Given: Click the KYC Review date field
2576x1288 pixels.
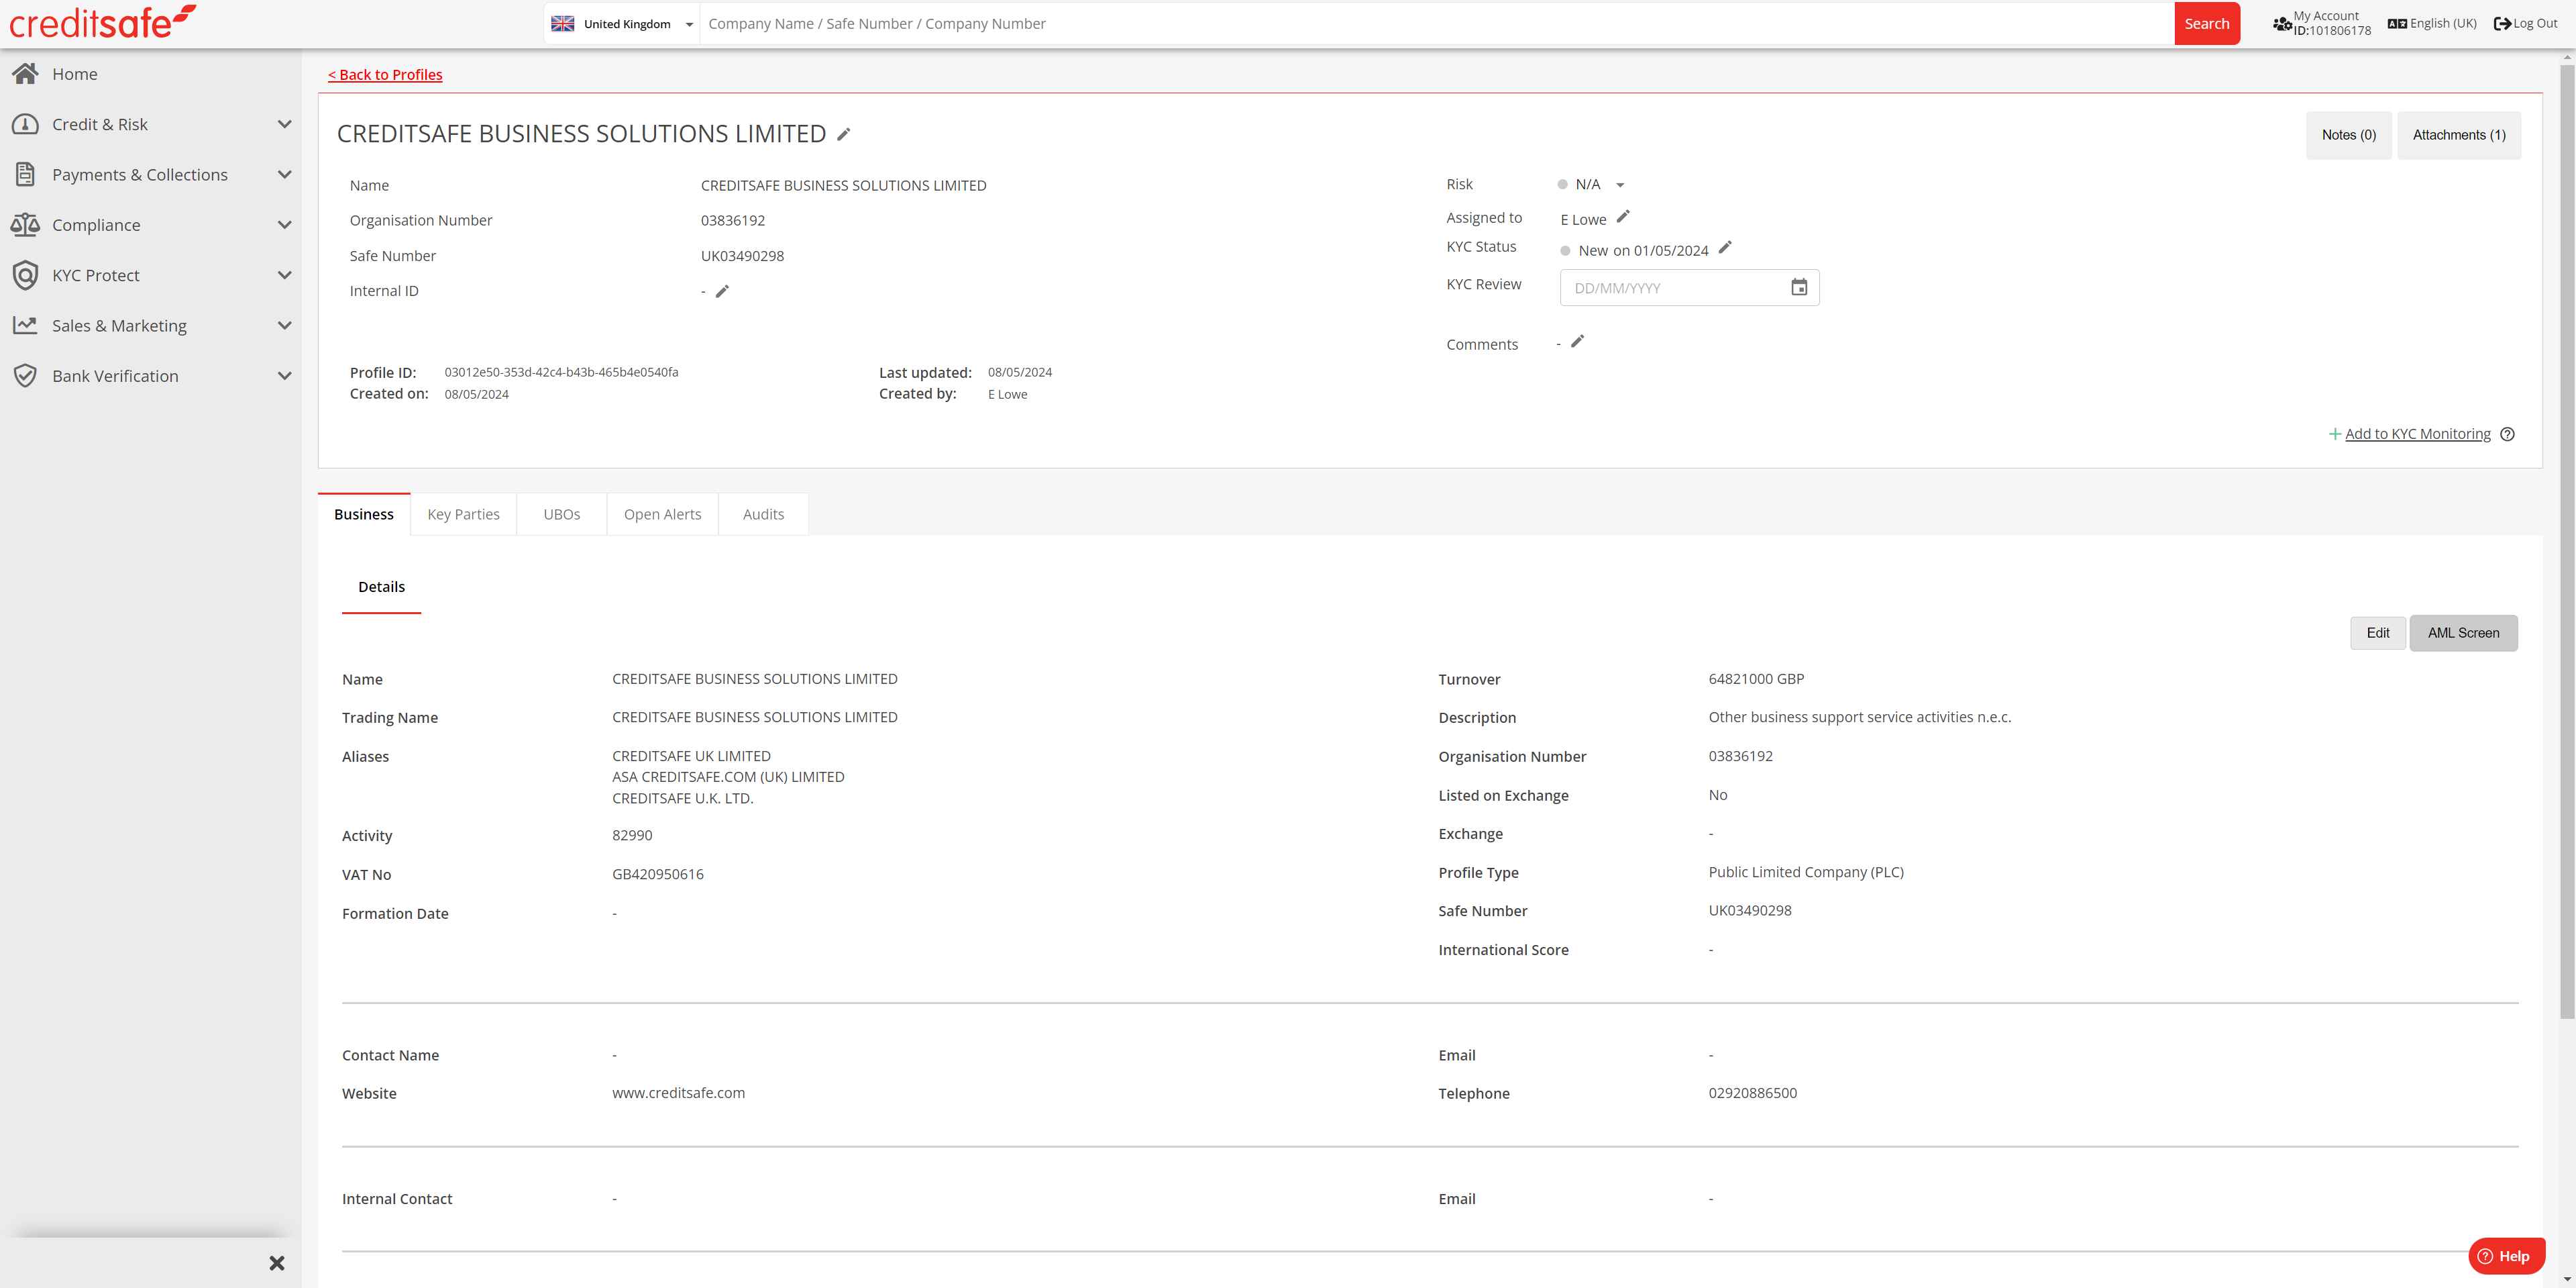Looking at the screenshot, I should 1689,287.
